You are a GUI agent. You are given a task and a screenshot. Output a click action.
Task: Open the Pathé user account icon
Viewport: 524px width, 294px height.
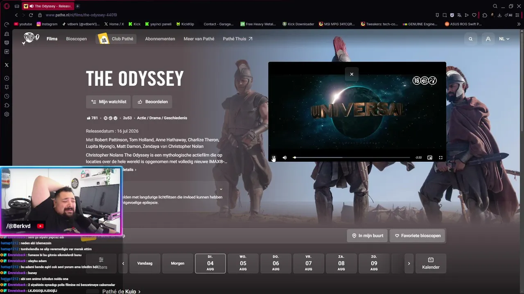point(488,39)
